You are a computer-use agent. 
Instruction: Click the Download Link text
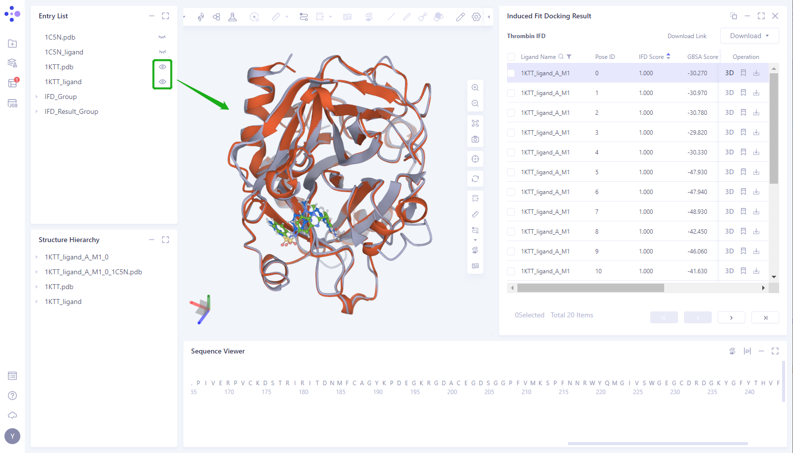[x=687, y=36]
